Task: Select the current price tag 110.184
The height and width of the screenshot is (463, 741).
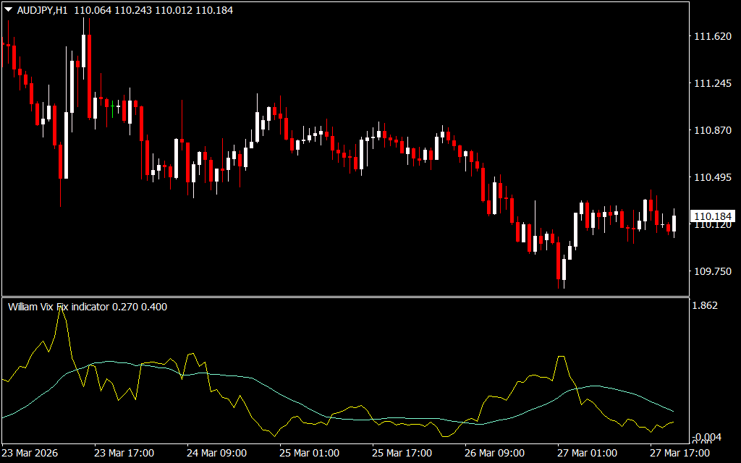Action: pos(713,216)
